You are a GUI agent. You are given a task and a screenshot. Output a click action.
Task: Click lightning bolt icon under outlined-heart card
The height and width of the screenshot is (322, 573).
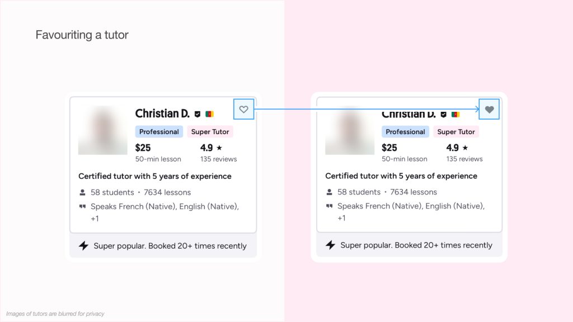pyautogui.click(x=83, y=245)
